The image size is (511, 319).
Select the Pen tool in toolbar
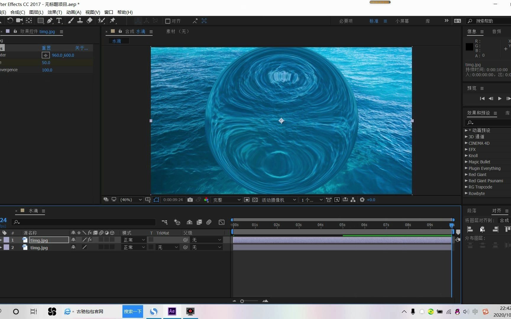coord(50,21)
